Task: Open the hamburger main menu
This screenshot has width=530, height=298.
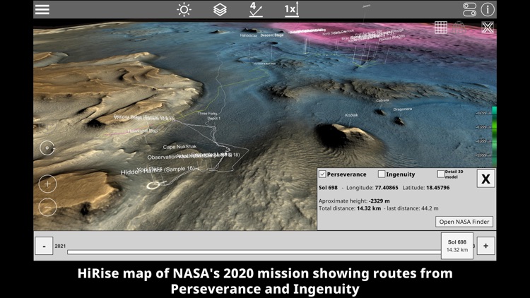Action: click(x=42, y=9)
